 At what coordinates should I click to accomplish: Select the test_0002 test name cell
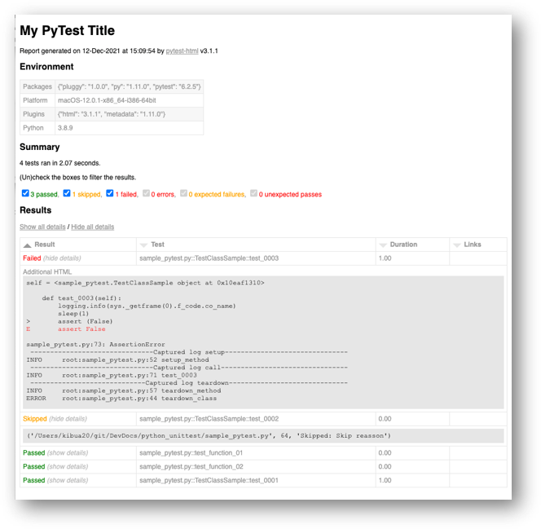(x=256, y=419)
